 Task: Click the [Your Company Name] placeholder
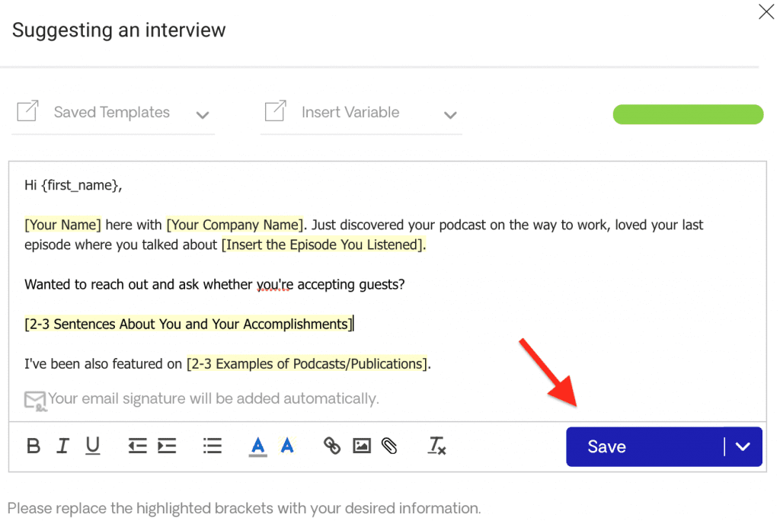click(x=235, y=225)
